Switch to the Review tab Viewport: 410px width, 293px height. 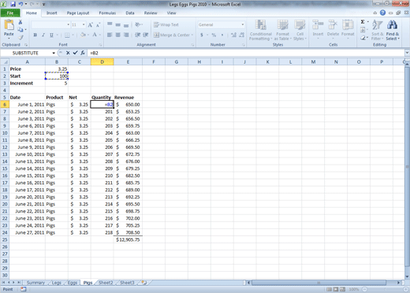(x=151, y=13)
